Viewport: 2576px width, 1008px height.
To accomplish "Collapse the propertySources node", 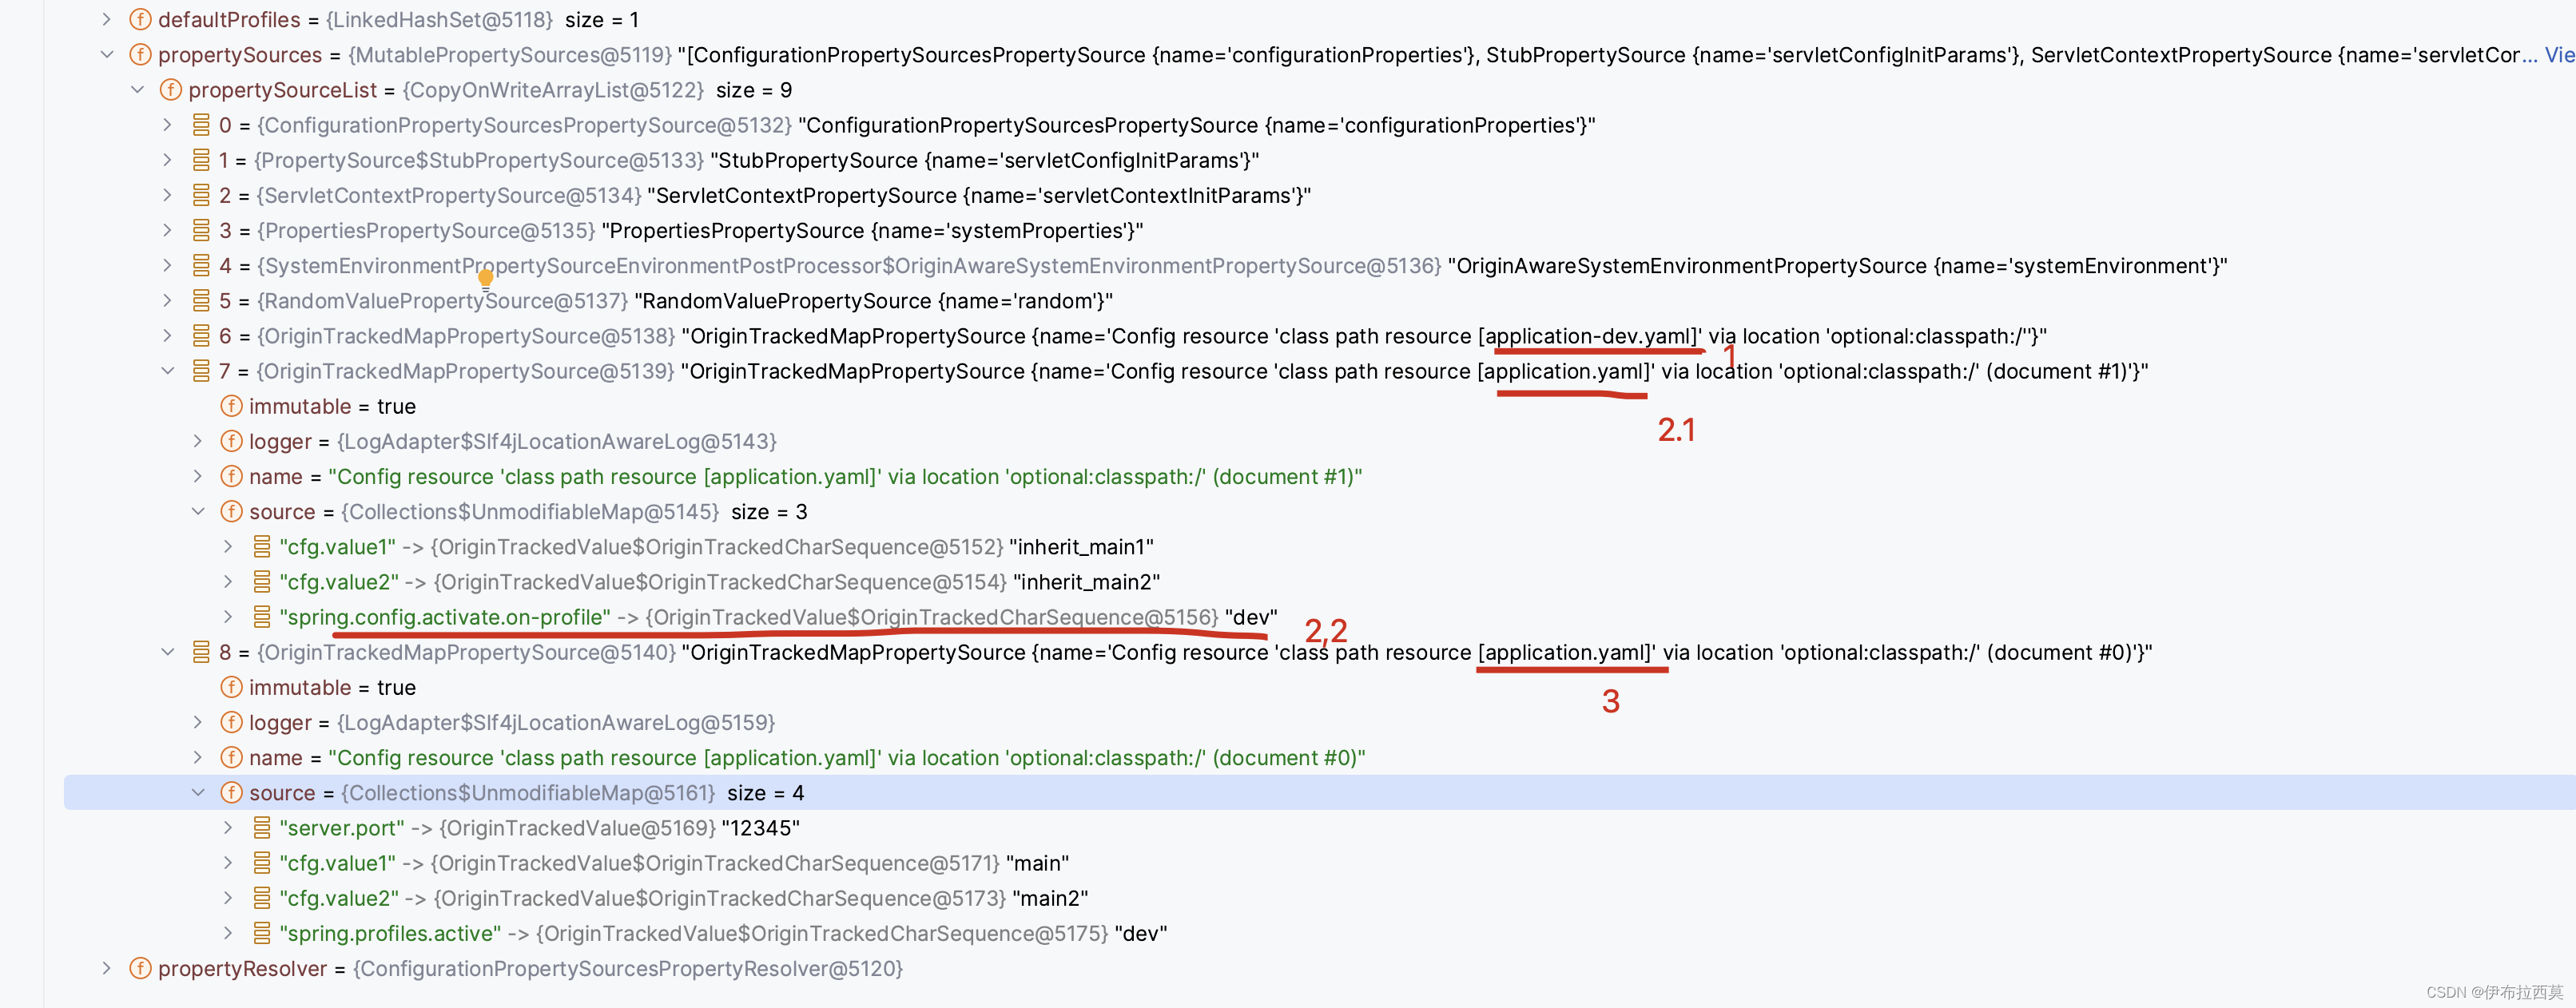I will coord(107,55).
